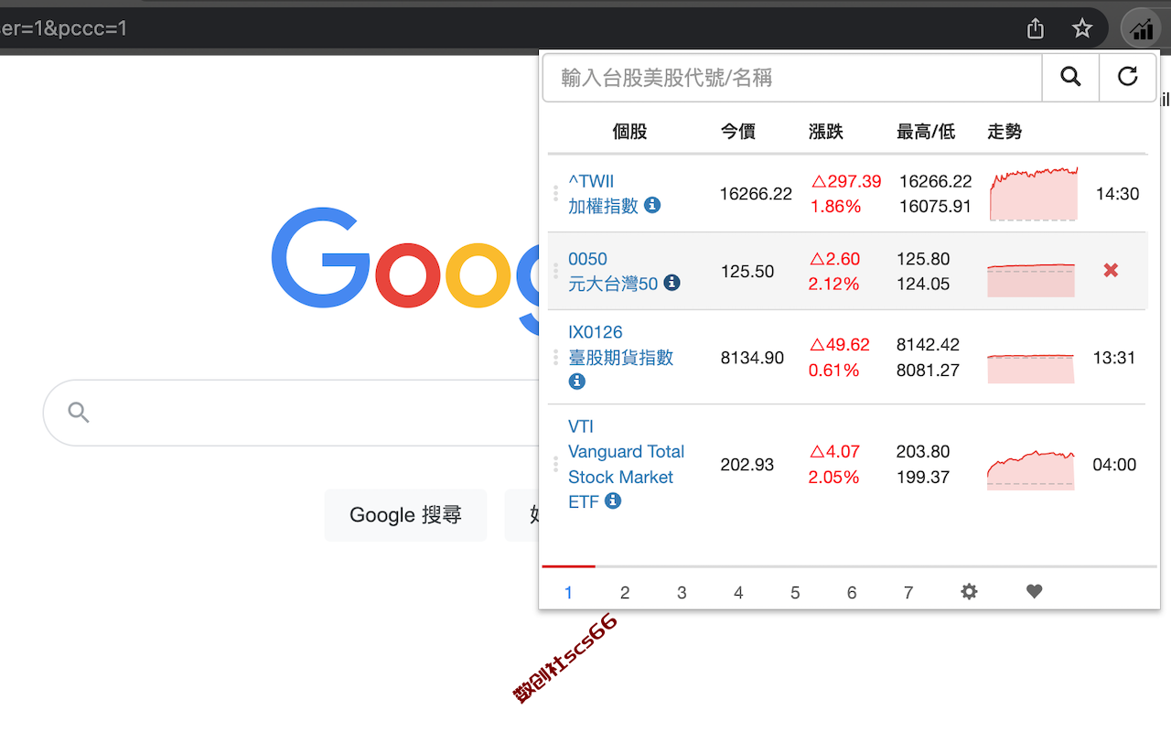Click the 走勢 column header

pos(1004,132)
